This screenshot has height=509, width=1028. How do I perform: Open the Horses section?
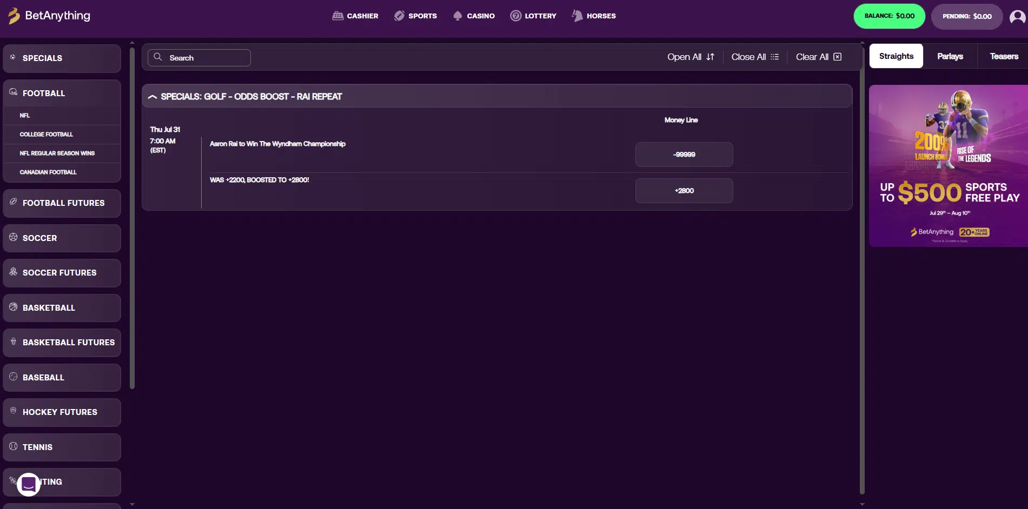594,16
